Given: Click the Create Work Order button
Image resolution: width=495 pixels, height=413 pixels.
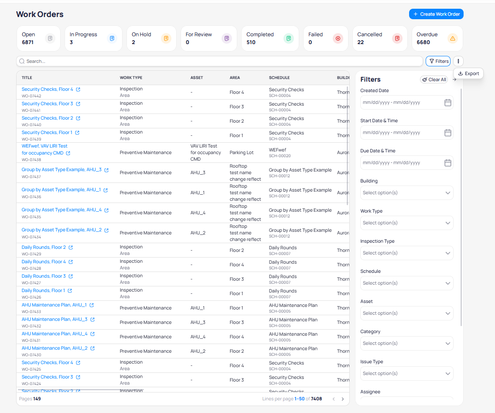Looking at the screenshot, I should click(x=436, y=14).
